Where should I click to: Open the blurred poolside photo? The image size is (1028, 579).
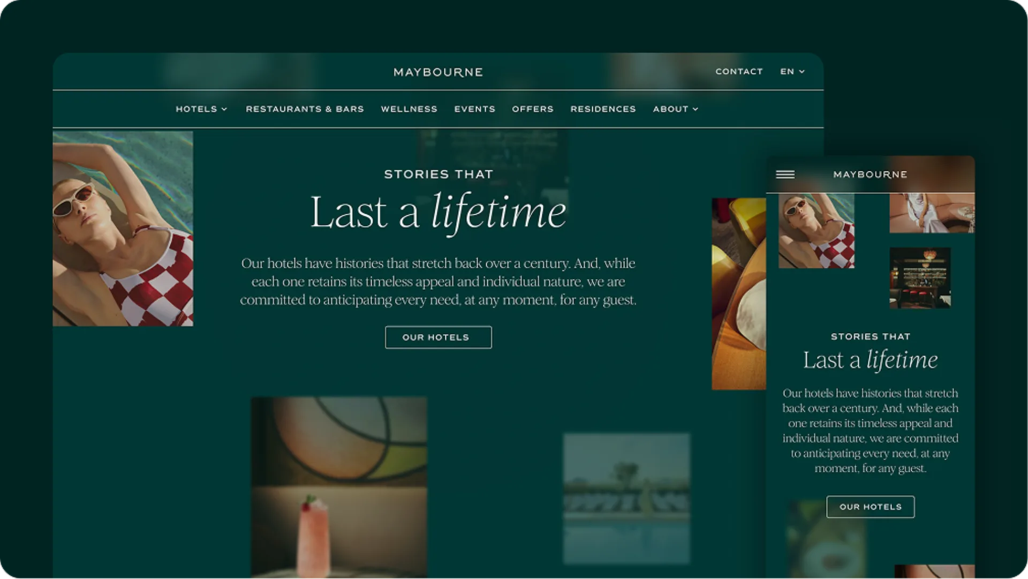click(626, 499)
